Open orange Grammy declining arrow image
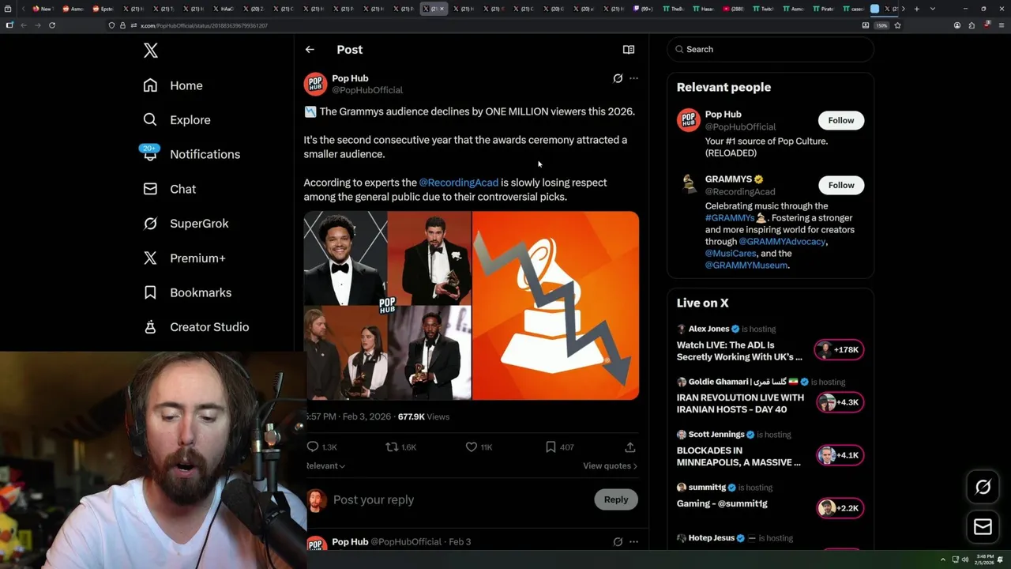Viewport: 1011px width, 569px height. [555, 305]
